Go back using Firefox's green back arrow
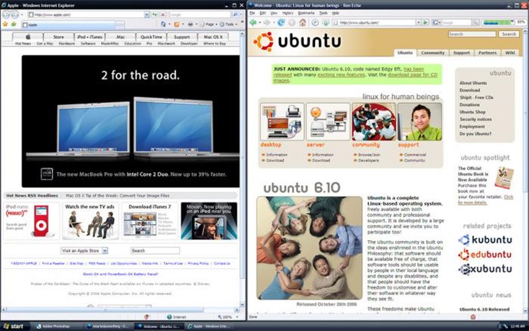The width and height of the screenshot is (529, 331). 253,23
